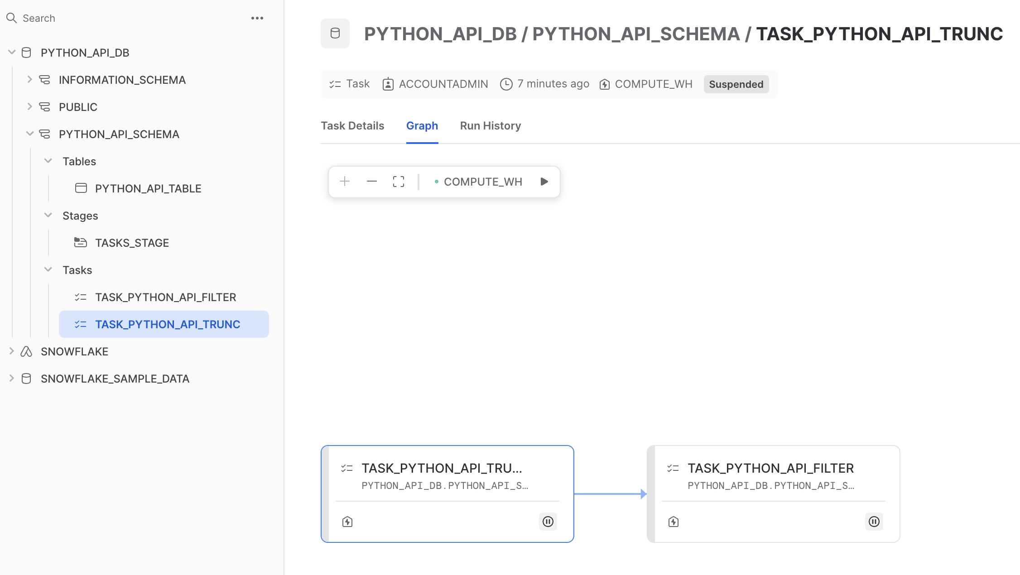This screenshot has height=575, width=1020.
Task: Switch to the Task Details tab
Action: pos(352,126)
